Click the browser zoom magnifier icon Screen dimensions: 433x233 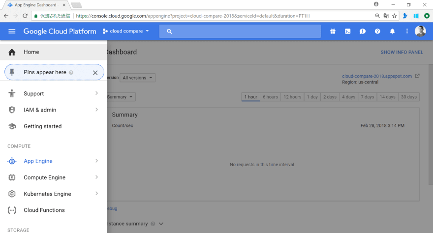(x=377, y=16)
